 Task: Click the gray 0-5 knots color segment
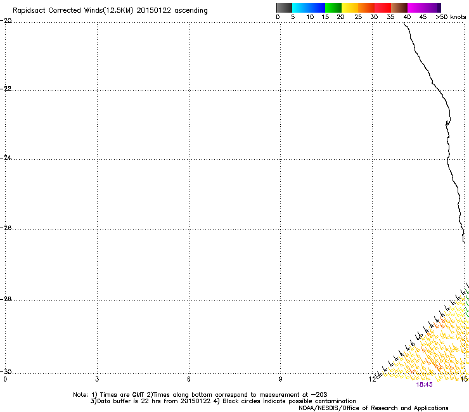pyautogui.click(x=284, y=8)
